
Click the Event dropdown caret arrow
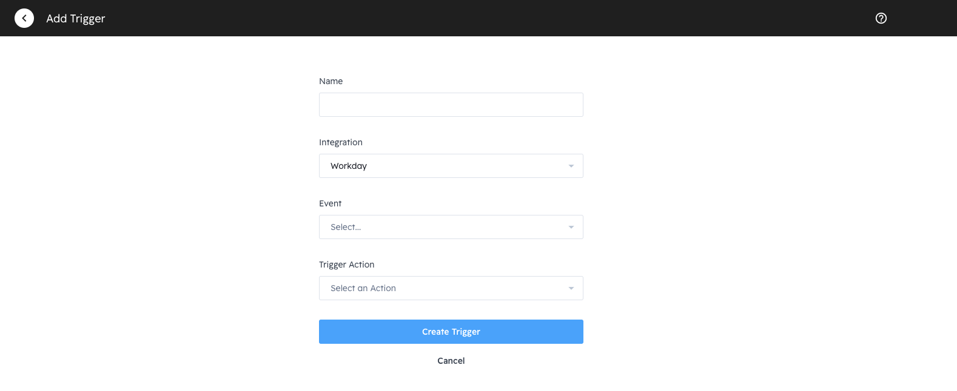(x=571, y=227)
